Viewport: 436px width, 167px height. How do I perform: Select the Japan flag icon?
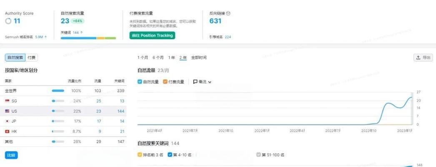pos(7,121)
